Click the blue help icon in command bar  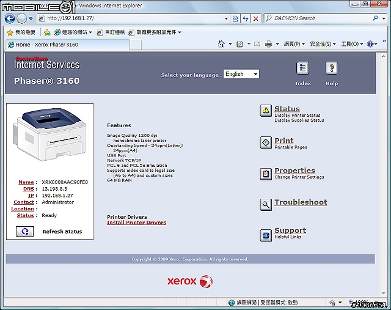370,44
